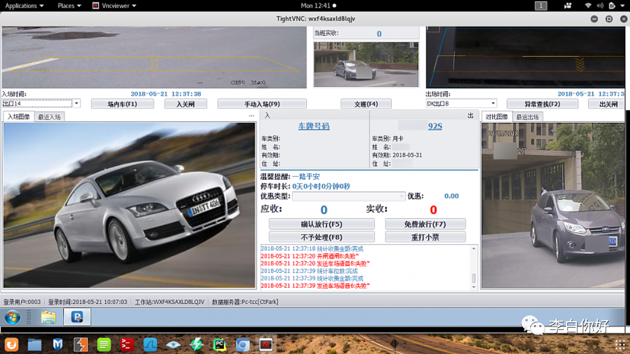Open the Wi-Fi network indicator
630x354 pixels.
click(x=588, y=6)
